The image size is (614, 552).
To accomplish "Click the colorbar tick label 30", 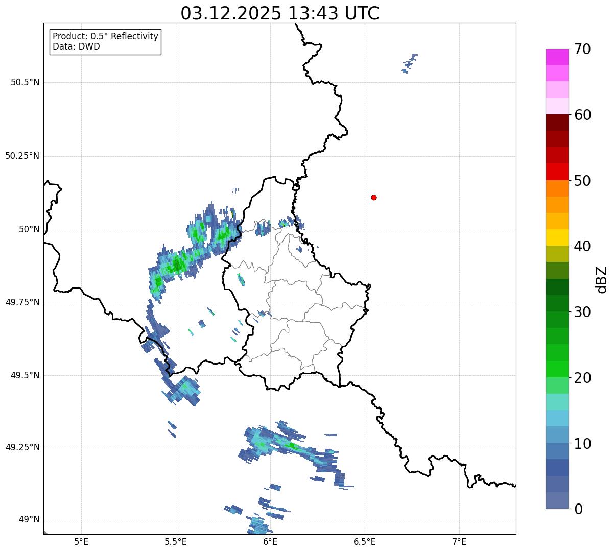I will point(582,312).
